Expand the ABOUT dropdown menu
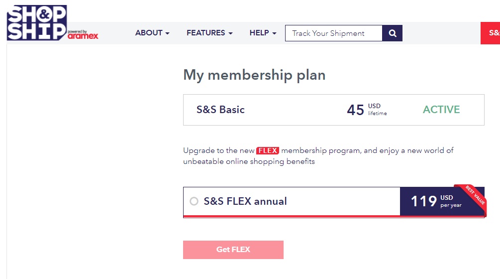This screenshot has width=500, height=279. 152,33
